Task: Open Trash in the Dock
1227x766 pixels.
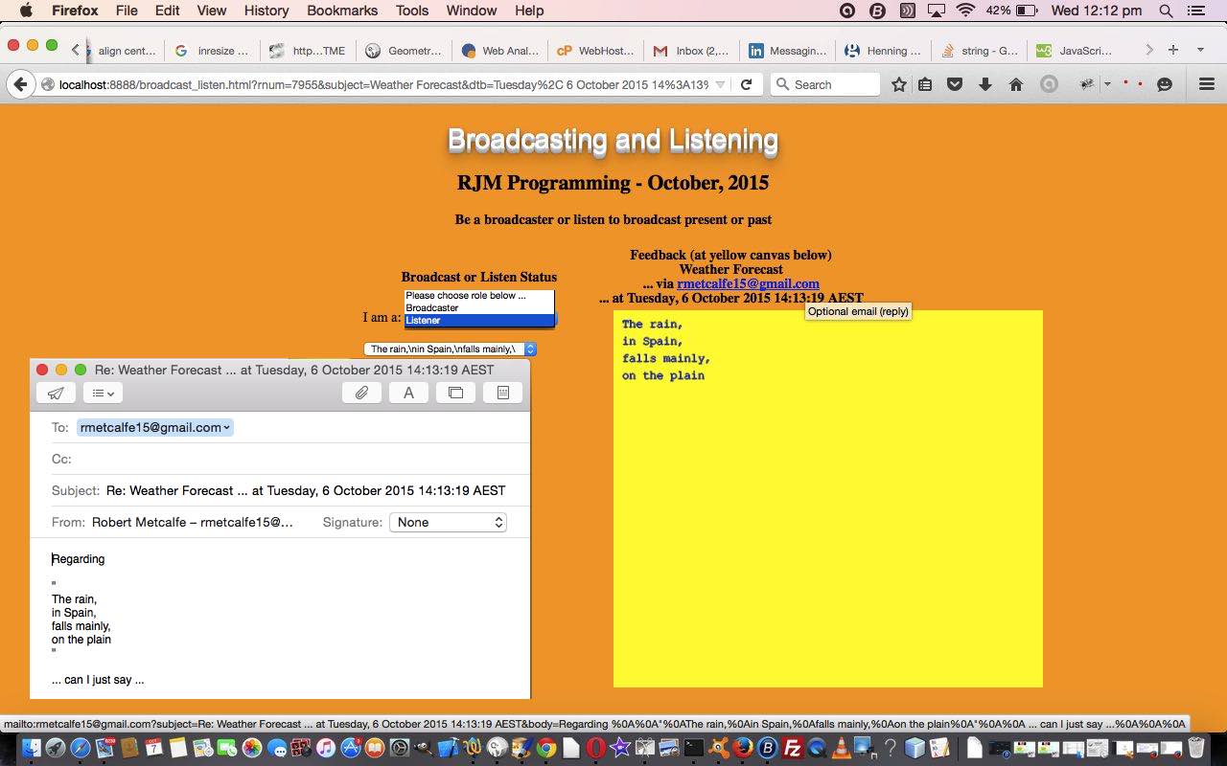Action: (1196, 748)
